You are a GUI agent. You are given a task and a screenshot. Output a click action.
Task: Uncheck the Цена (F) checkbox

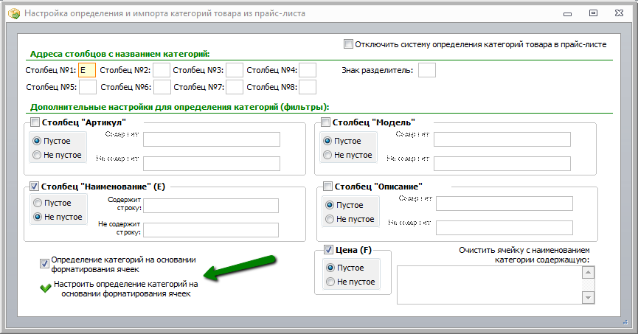pyautogui.click(x=328, y=250)
